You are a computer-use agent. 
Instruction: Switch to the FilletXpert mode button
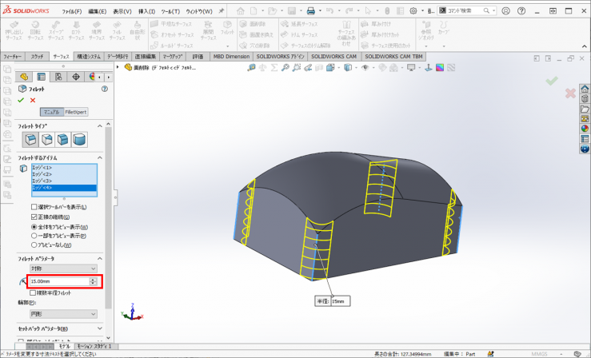click(x=75, y=112)
